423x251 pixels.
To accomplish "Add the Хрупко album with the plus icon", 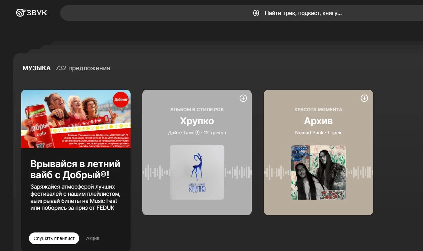I will pyautogui.click(x=243, y=98).
